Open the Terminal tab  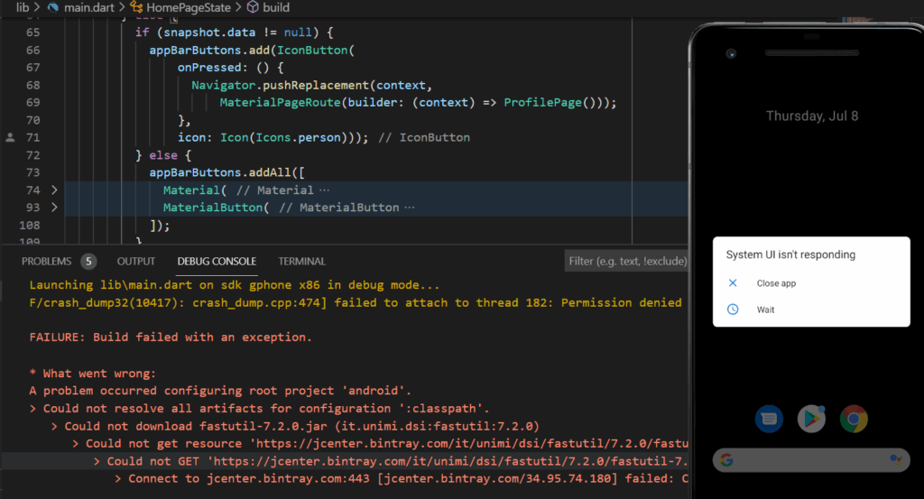(x=301, y=262)
